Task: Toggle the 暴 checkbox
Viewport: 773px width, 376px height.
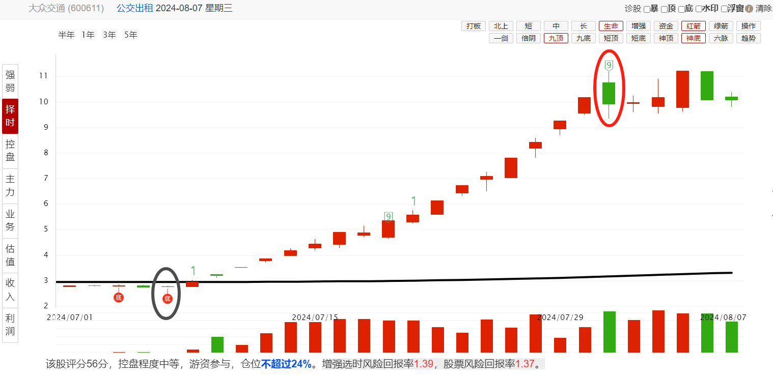Action: coord(647,9)
